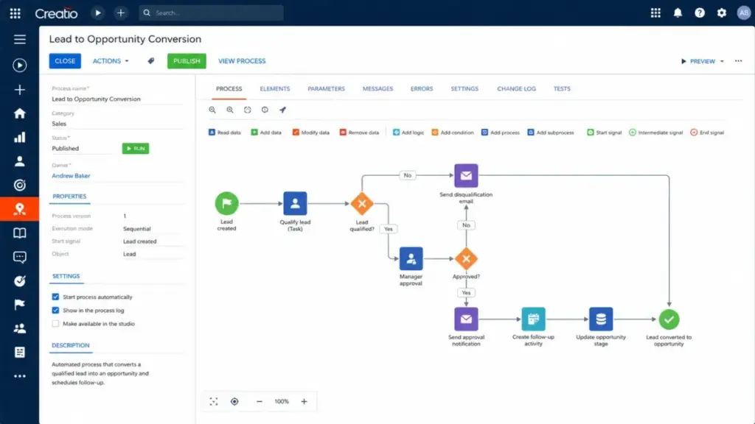The image size is (755, 424).
Task: Open the notifications bell
Action: point(678,13)
